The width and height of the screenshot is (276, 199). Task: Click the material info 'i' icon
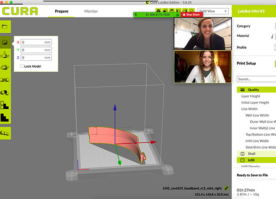tap(272, 36)
